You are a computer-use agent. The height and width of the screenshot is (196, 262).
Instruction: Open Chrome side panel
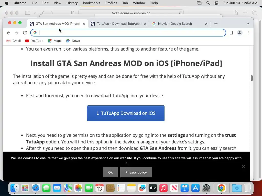click(231, 33)
